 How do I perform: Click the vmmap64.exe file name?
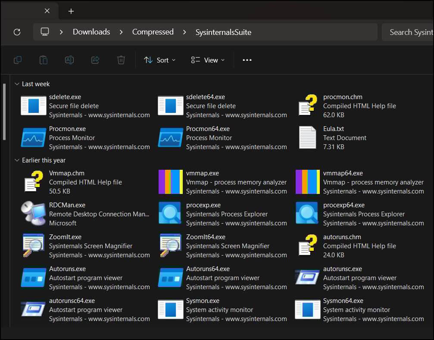pyautogui.click(x=343, y=173)
